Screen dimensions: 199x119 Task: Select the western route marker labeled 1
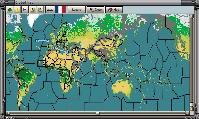pos(55,48)
